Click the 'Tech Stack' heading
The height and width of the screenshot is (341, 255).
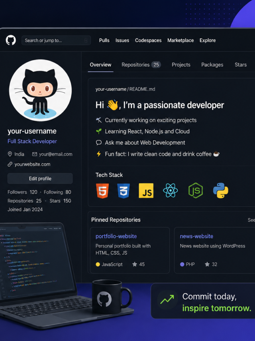[109, 175]
